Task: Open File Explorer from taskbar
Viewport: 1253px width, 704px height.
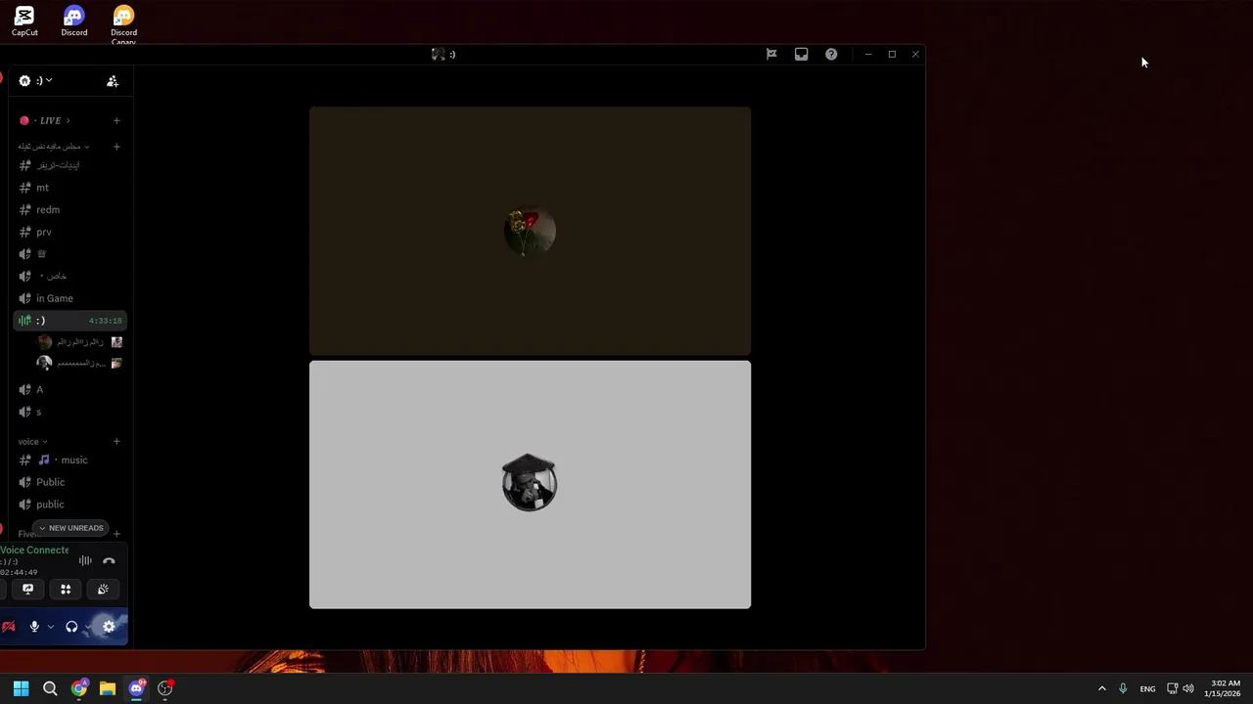Action: pyautogui.click(x=108, y=688)
